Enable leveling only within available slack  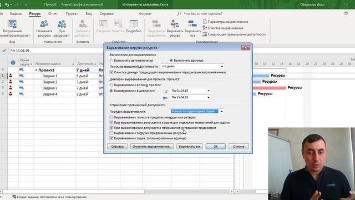(x=111, y=117)
